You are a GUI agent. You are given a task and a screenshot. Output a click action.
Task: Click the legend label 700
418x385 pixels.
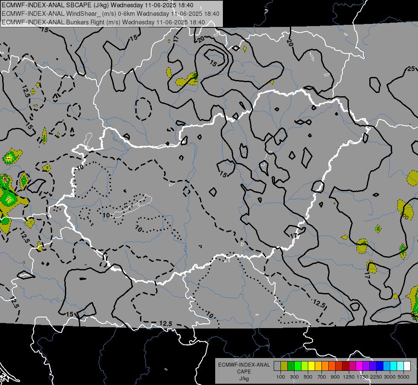(322, 377)
